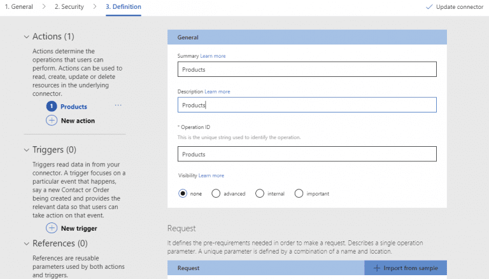
Task: Open Learn more link beside Summary
Action: (213, 56)
